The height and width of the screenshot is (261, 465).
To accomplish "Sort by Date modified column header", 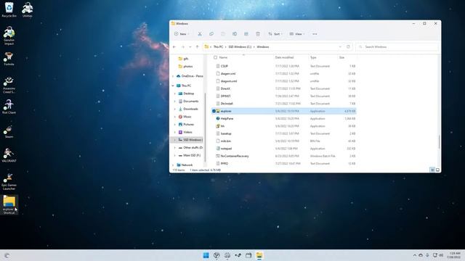I will [x=284, y=57].
